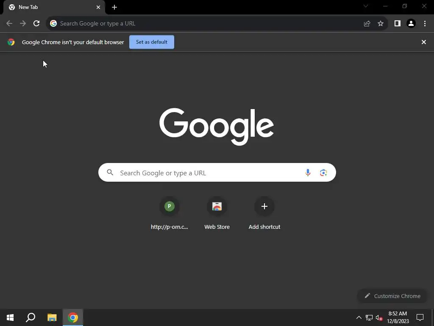Dismiss the default browser notification bar
434x326 pixels.
424,42
